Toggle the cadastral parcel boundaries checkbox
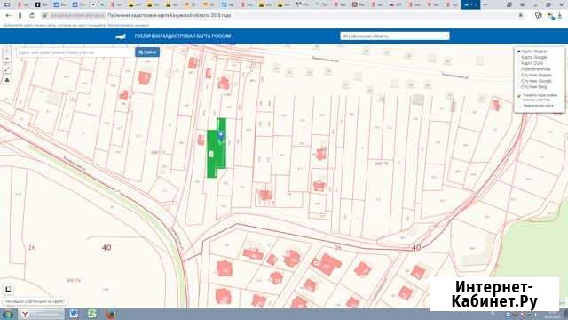 [519, 96]
